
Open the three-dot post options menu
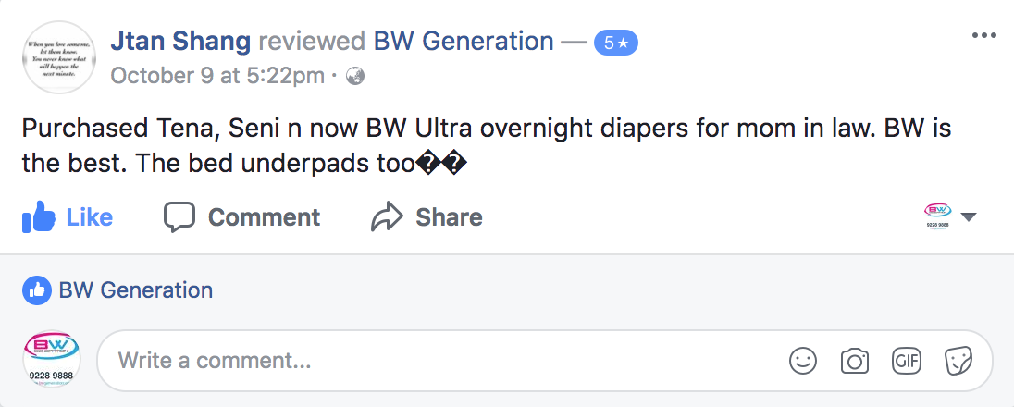[984, 36]
